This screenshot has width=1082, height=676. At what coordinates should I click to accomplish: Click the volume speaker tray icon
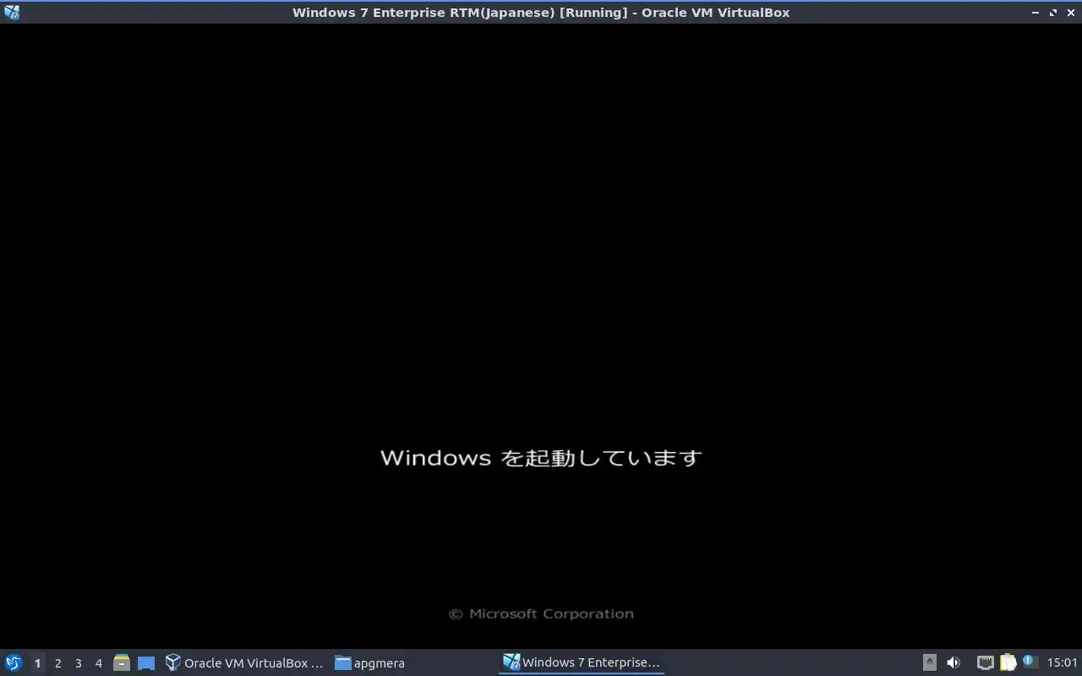pyautogui.click(x=954, y=662)
